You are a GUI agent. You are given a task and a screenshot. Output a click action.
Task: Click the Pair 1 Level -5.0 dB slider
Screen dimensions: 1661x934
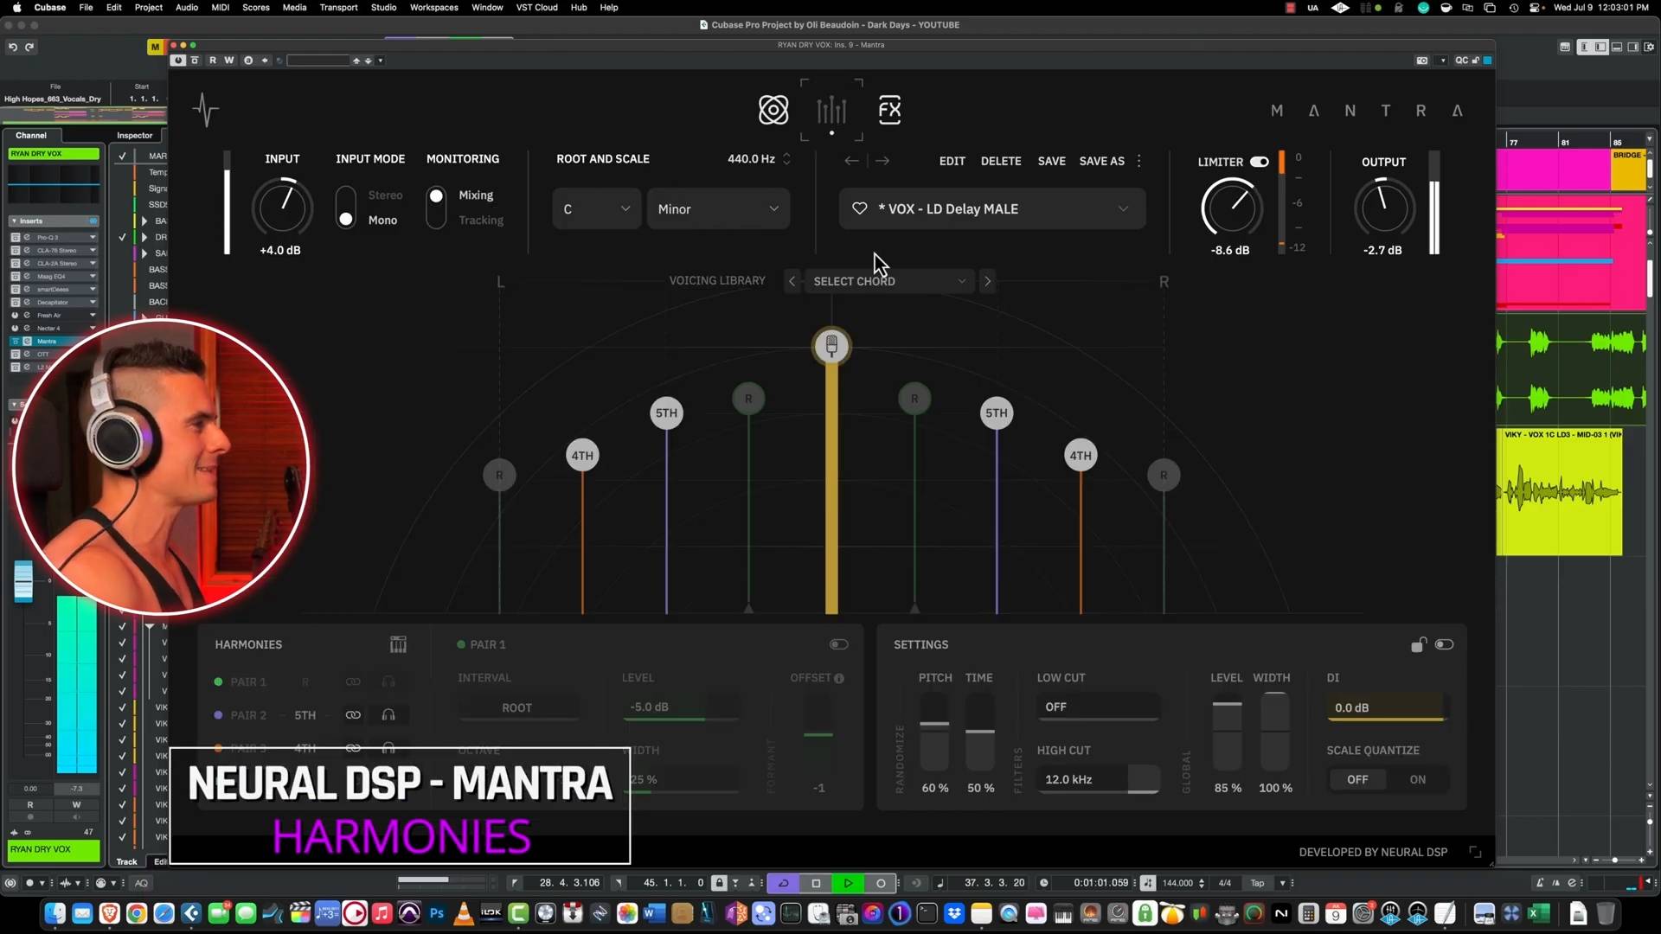pos(680,707)
